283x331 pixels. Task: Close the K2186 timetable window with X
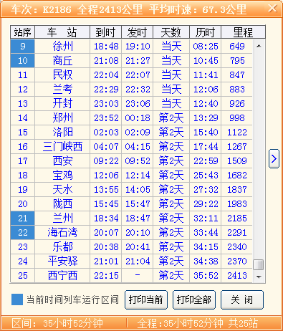[x=272, y=9]
